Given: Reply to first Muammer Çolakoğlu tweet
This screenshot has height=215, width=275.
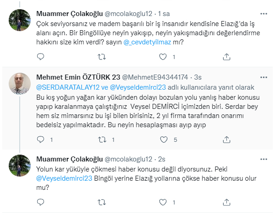Looking at the screenshot, I should [x=40, y=57].
